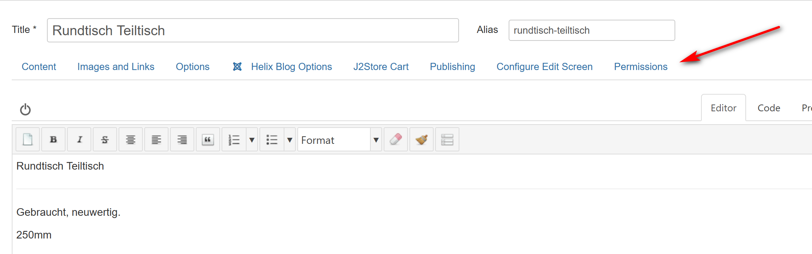
Task: Apply strikethrough formatting
Action: (105, 140)
